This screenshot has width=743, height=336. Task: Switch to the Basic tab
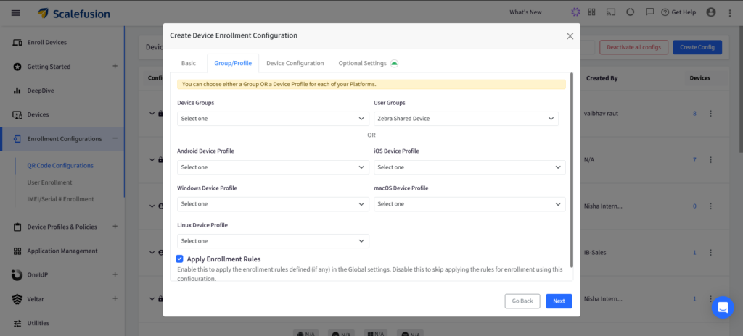pos(188,63)
